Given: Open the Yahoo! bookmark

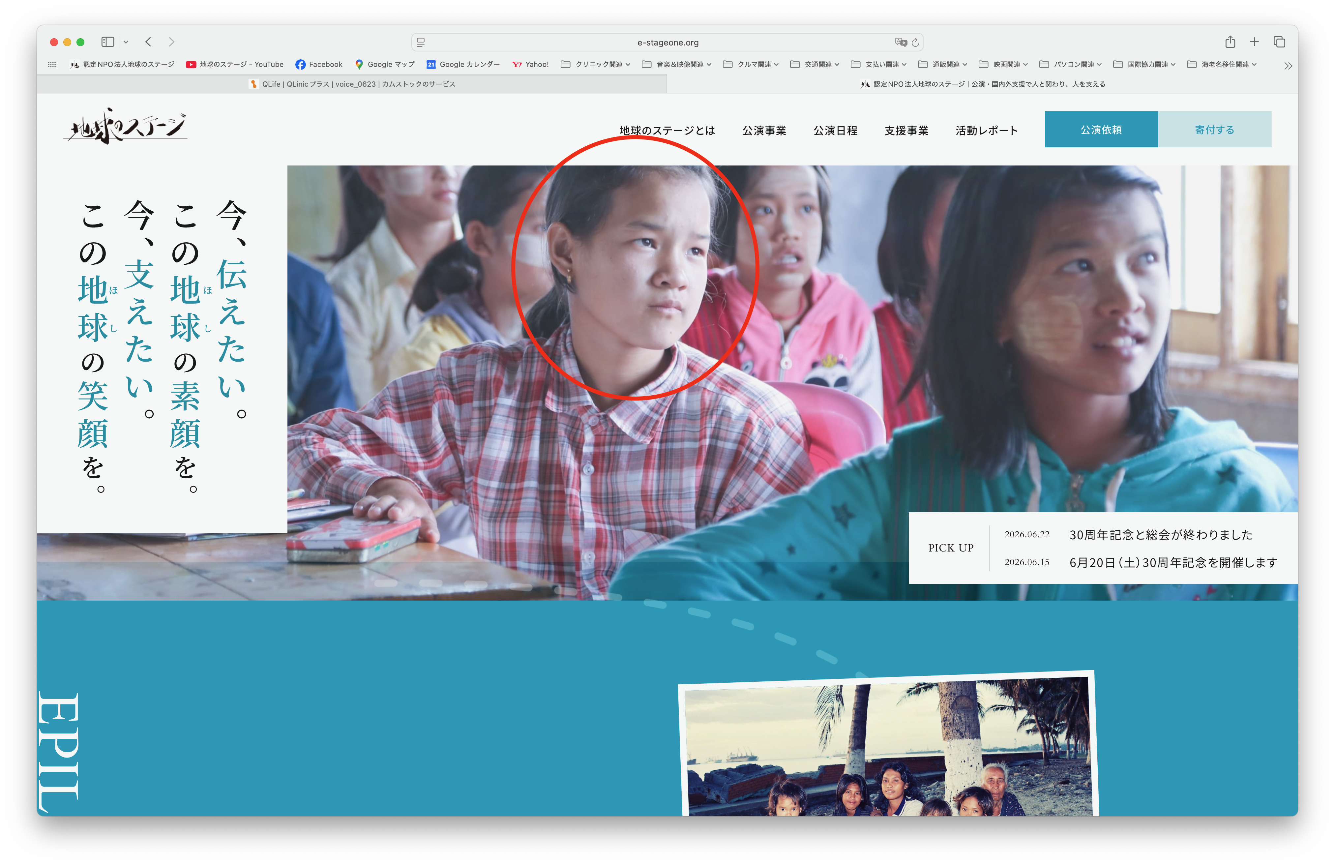Looking at the screenshot, I should (531, 65).
